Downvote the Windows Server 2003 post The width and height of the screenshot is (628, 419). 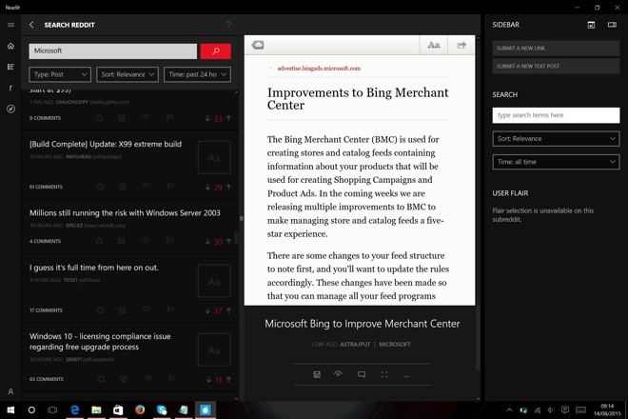click(x=207, y=241)
